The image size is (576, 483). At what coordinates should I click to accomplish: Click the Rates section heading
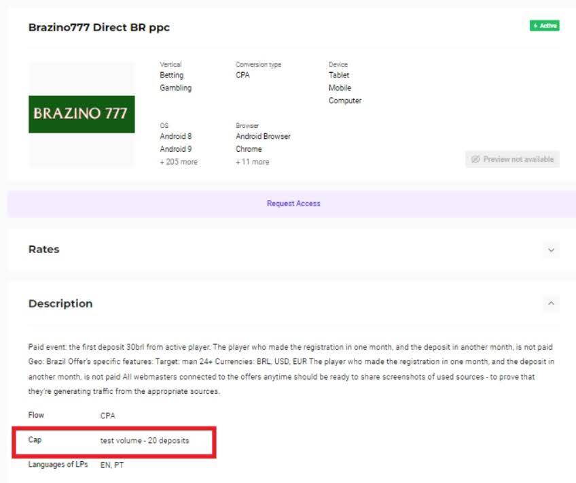(x=43, y=250)
